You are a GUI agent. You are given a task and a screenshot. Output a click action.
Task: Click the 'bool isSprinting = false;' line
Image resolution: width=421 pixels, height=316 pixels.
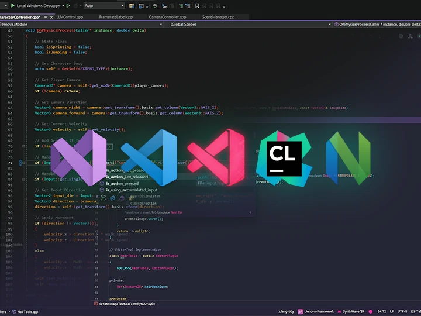63,47
